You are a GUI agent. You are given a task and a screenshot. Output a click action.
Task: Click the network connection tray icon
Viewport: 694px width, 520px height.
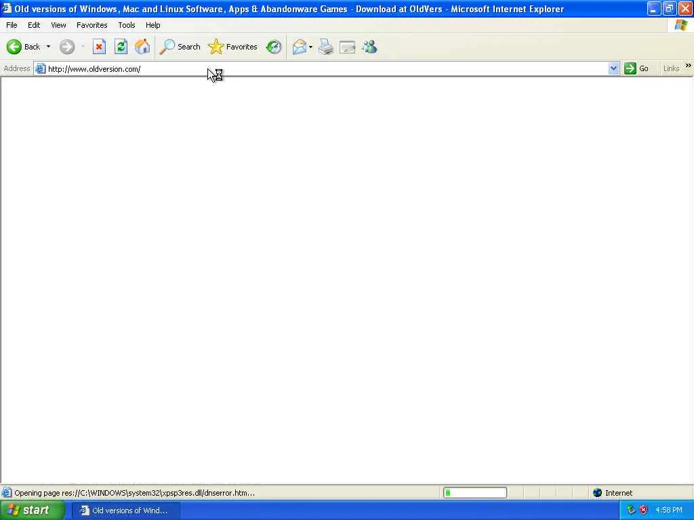pos(631,510)
